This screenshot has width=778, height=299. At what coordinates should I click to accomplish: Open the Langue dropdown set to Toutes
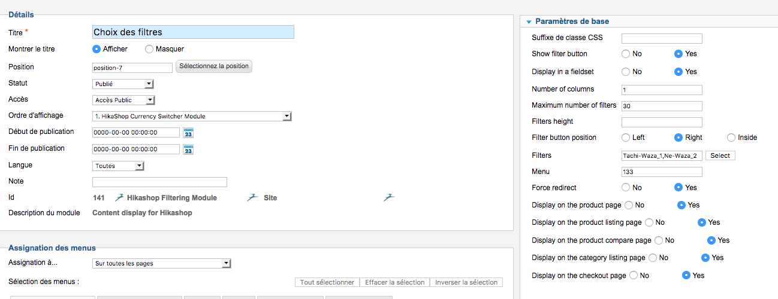118,166
